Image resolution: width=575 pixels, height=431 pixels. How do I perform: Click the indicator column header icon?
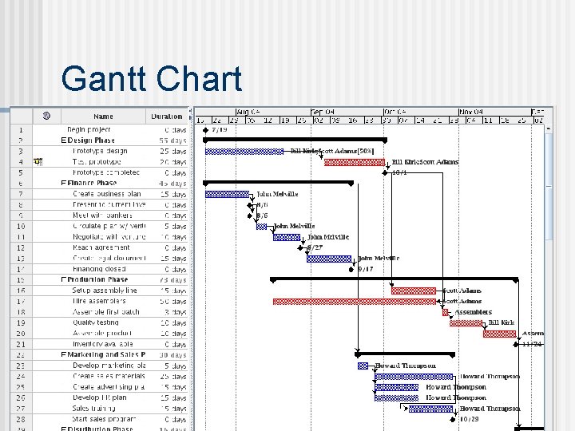tap(46, 116)
